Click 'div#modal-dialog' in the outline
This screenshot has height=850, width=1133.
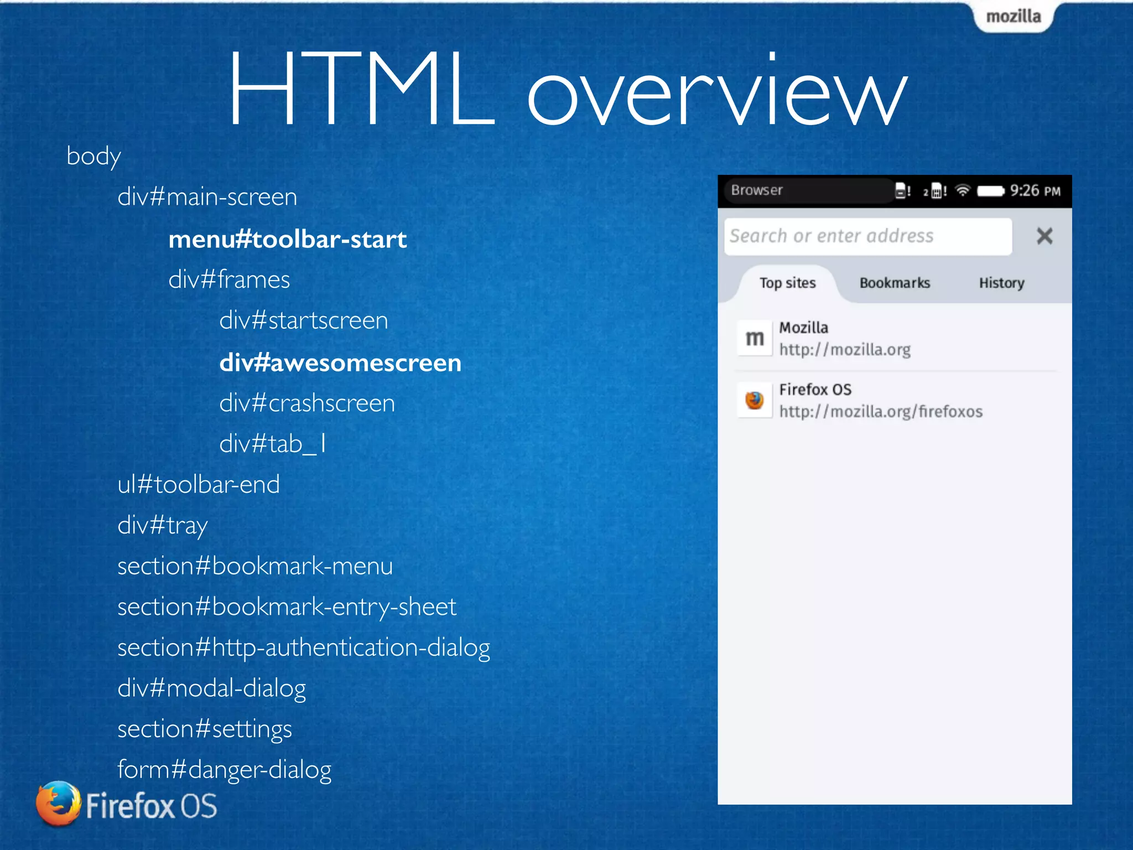[211, 689]
